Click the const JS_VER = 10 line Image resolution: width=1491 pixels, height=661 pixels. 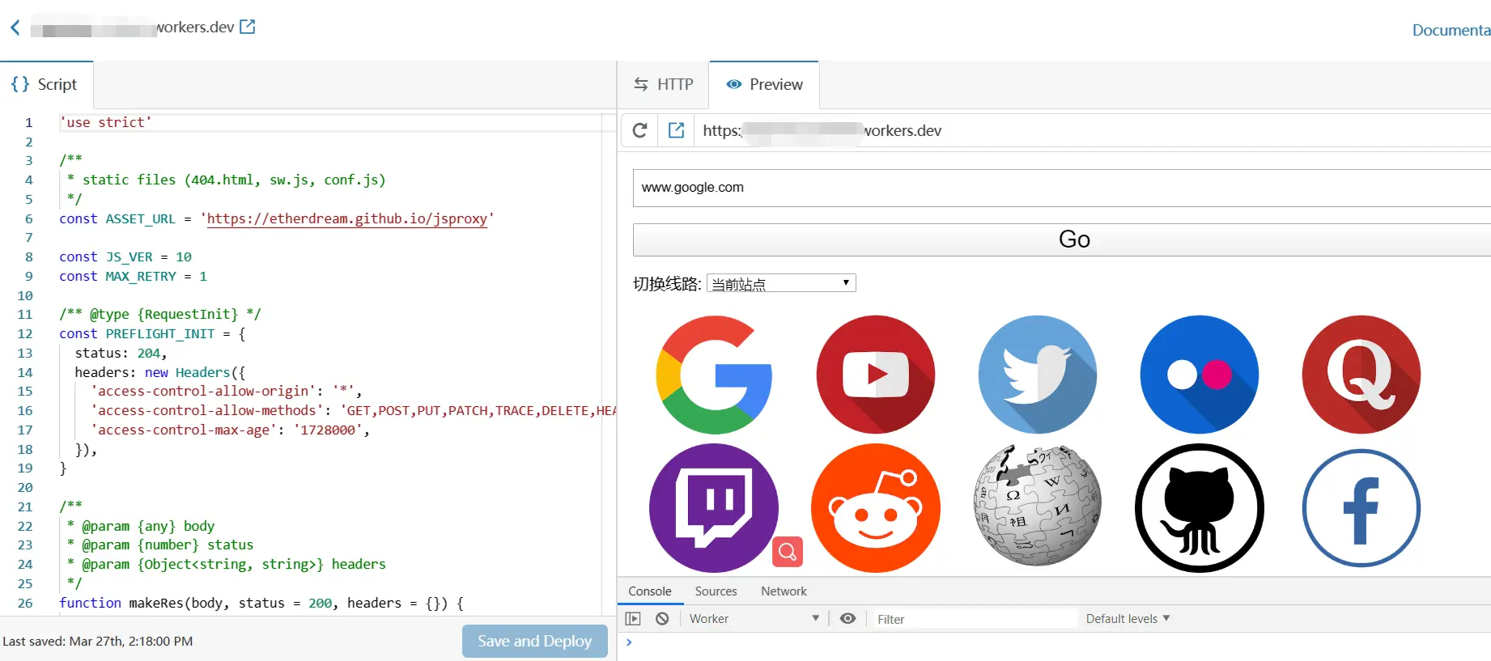(x=125, y=256)
